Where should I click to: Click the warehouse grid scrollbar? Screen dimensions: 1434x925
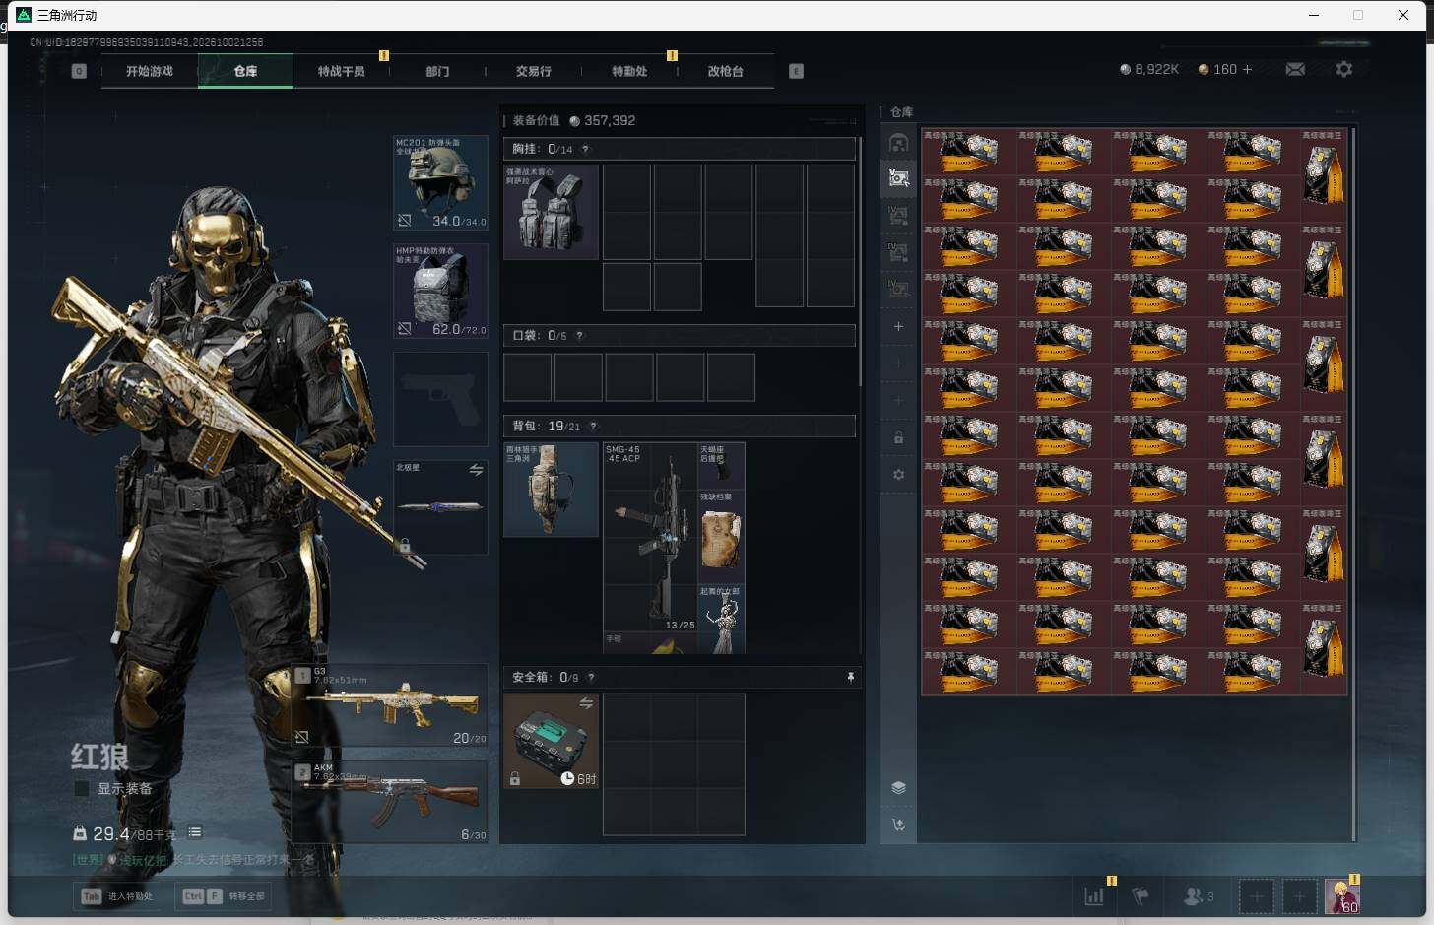click(1355, 483)
